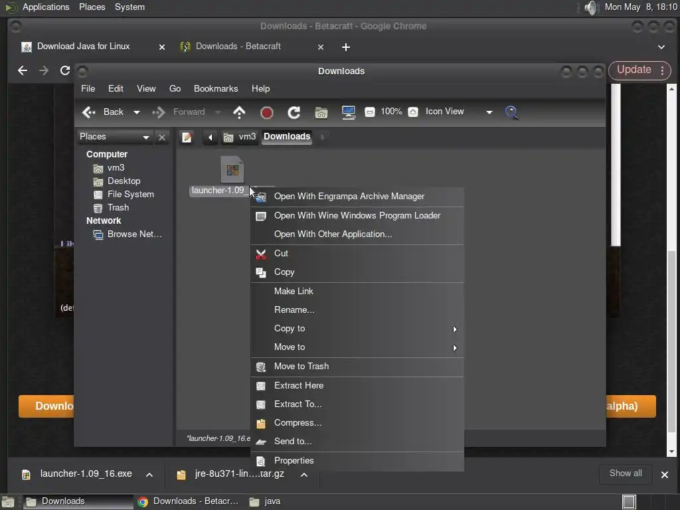680x510 pixels.
Task: Click the search magnifier icon
Action: [x=512, y=113]
